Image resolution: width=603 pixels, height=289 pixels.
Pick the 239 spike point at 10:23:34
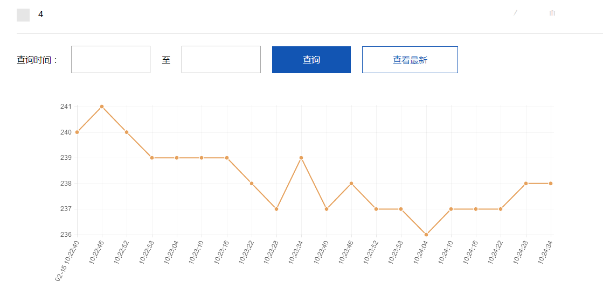[x=301, y=158]
